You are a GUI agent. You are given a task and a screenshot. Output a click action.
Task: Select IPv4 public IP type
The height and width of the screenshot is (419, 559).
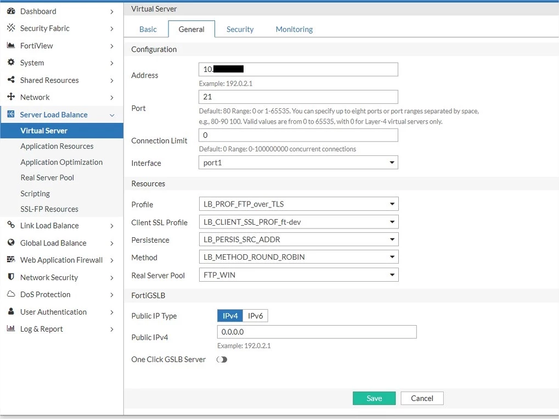230,316
